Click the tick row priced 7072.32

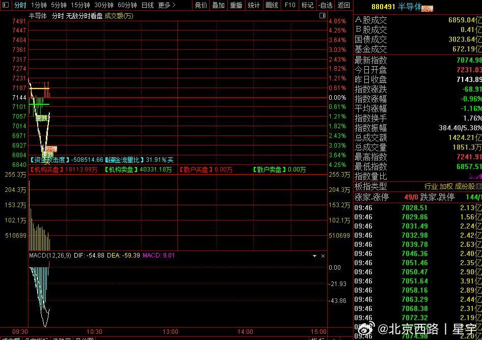418,318
